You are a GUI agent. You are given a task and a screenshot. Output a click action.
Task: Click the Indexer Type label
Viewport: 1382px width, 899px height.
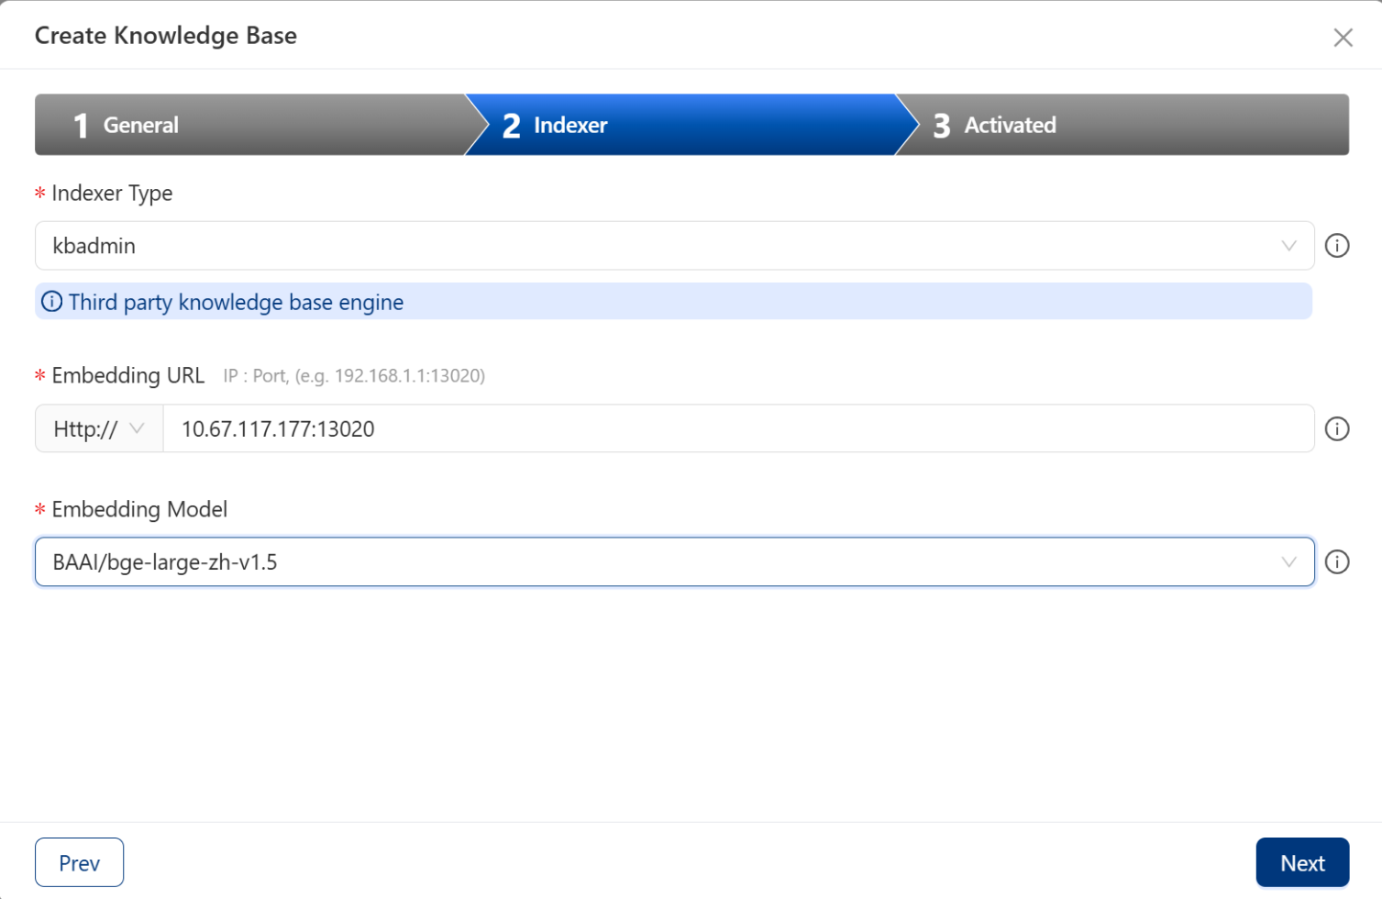[112, 193]
